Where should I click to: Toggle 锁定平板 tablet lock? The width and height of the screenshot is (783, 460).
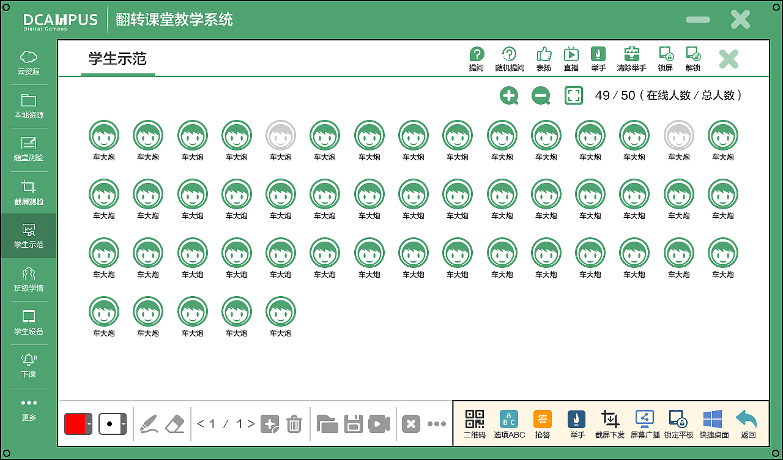tap(679, 425)
